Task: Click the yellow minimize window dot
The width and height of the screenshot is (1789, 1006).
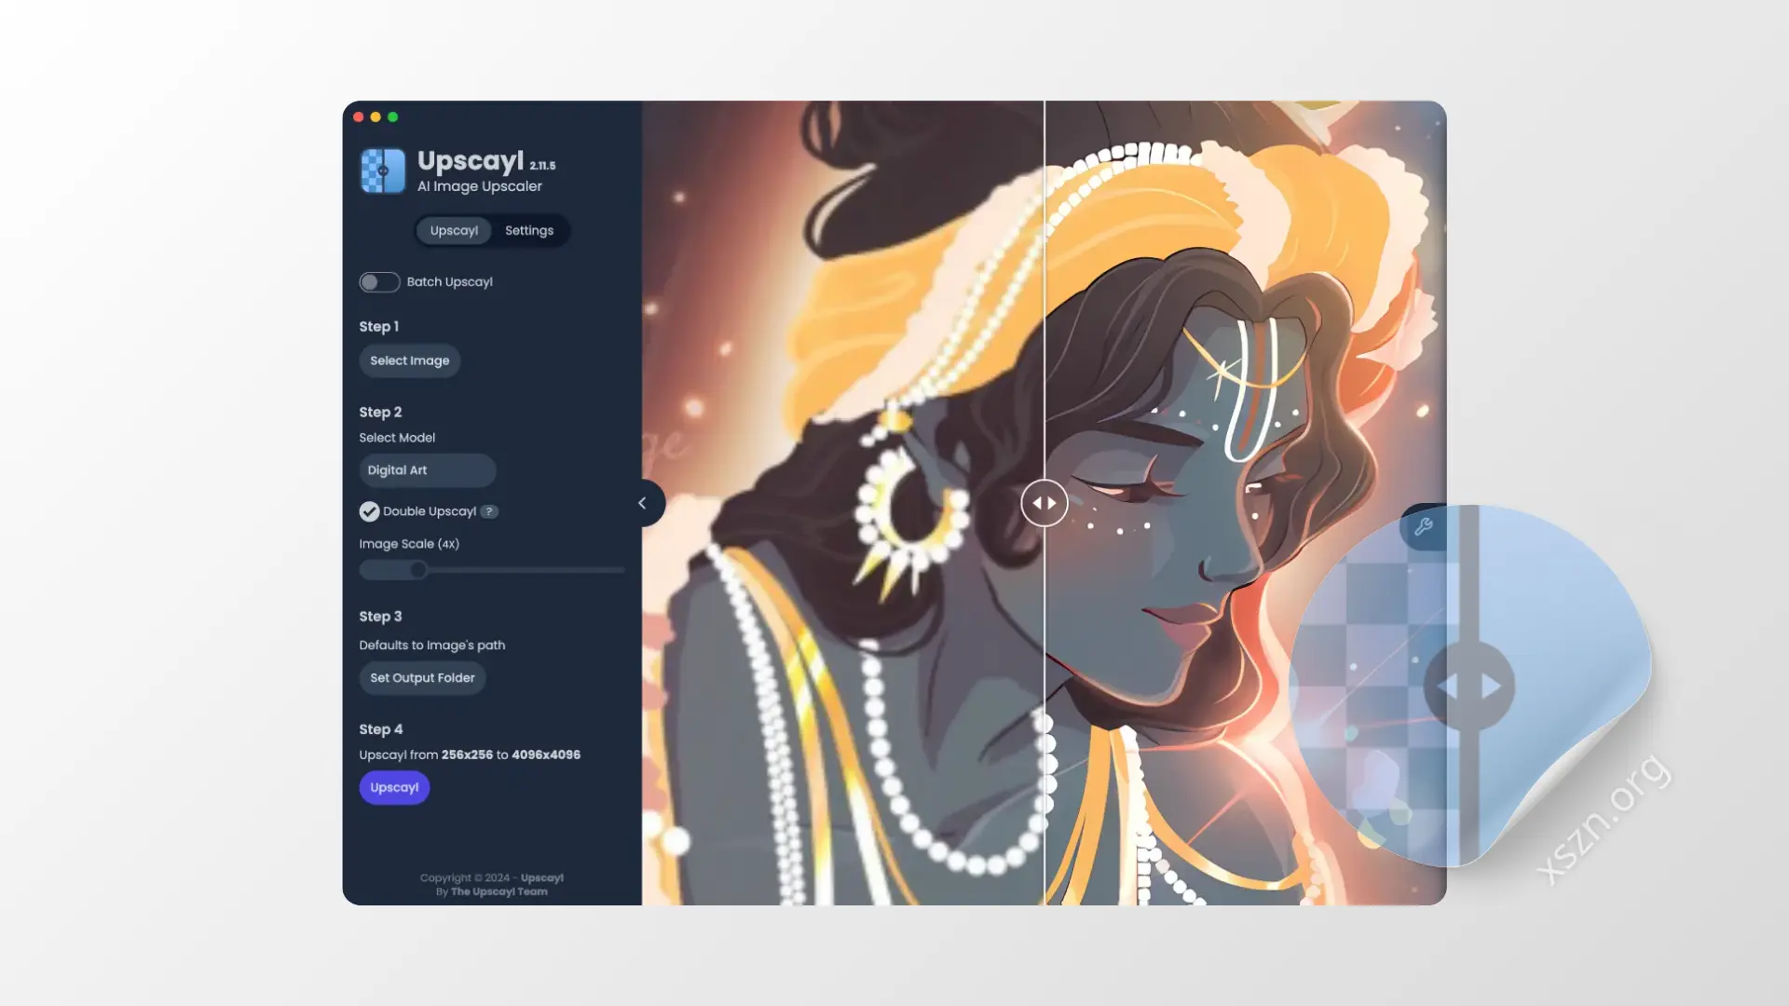Action: pyautogui.click(x=376, y=117)
